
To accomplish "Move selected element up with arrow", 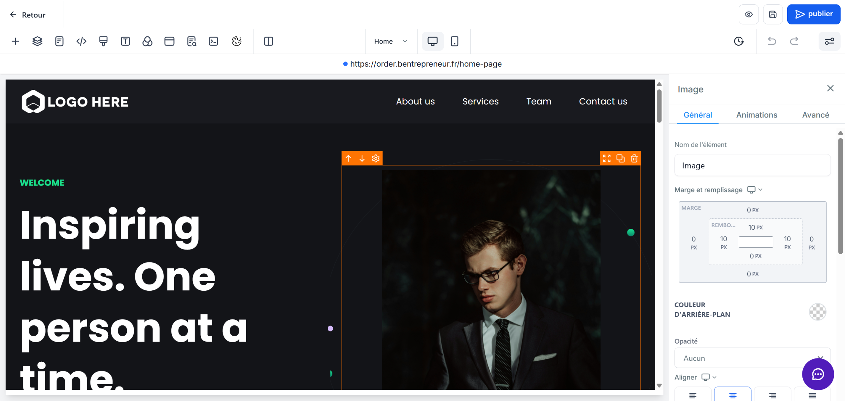I will click(x=348, y=158).
